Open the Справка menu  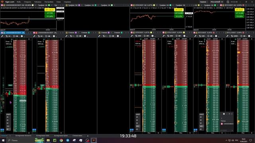tap(67, 2)
